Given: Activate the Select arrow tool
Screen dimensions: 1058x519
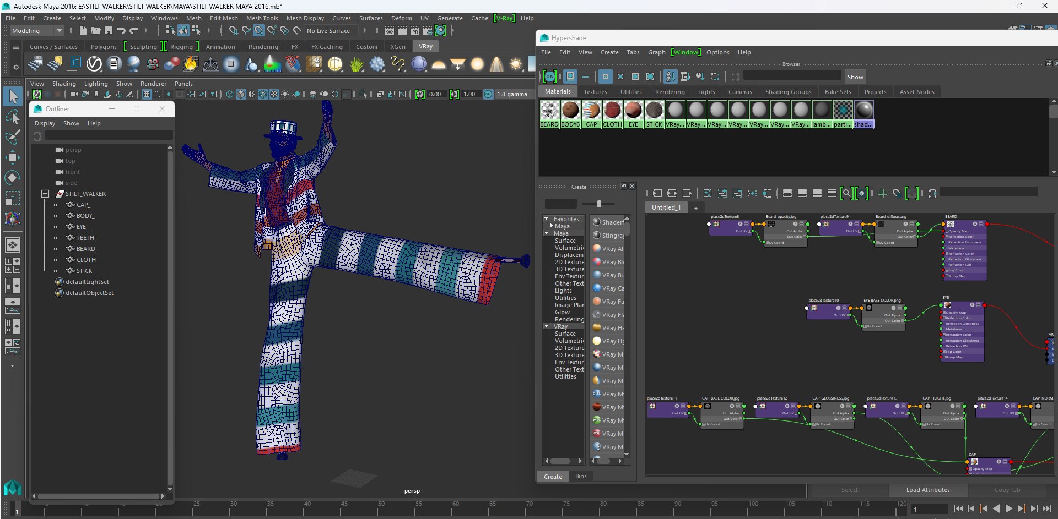Looking at the screenshot, I should pyautogui.click(x=12, y=96).
